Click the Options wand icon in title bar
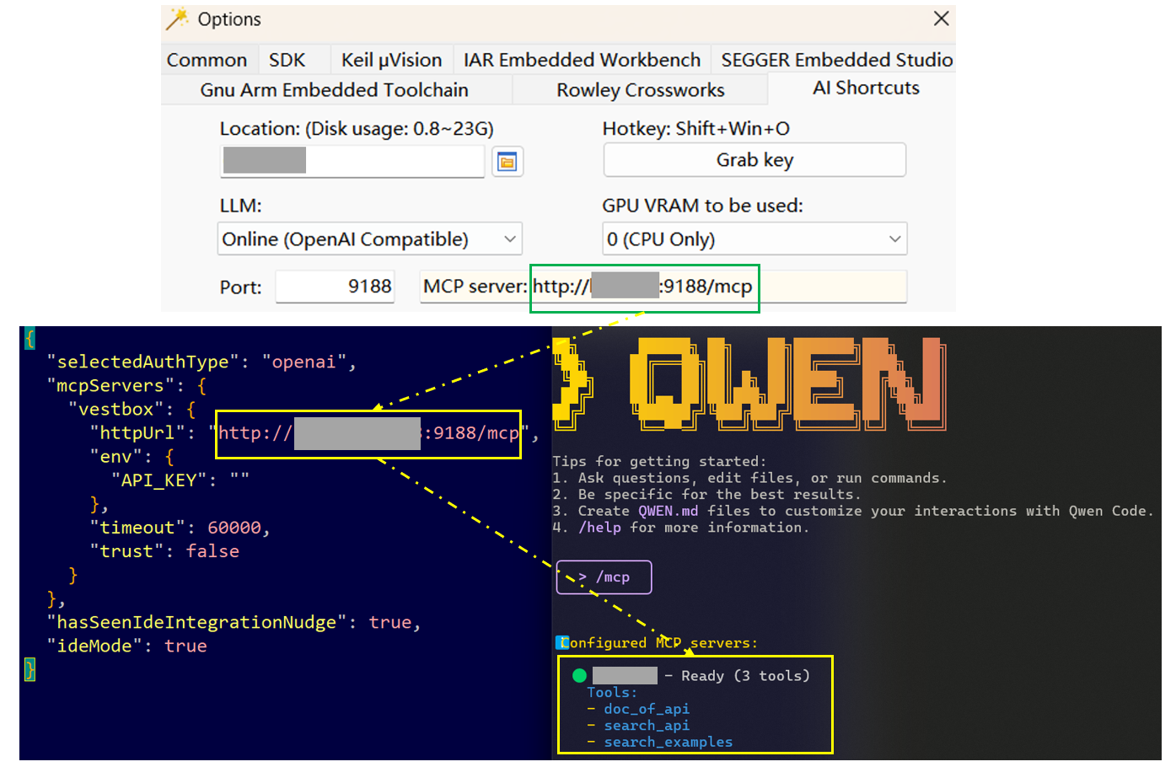The image size is (1176, 767). click(177, 19)
